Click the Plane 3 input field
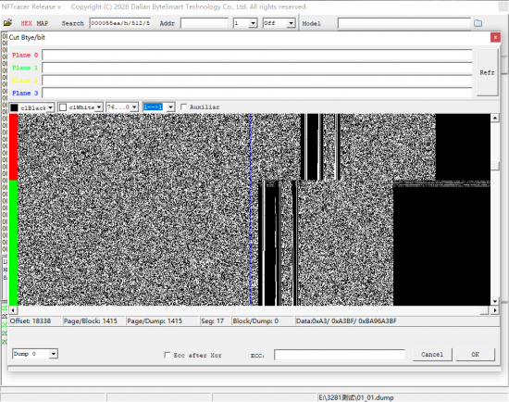Image resolution: width=509 pixels, height=402 pixels. click(256, 93)
